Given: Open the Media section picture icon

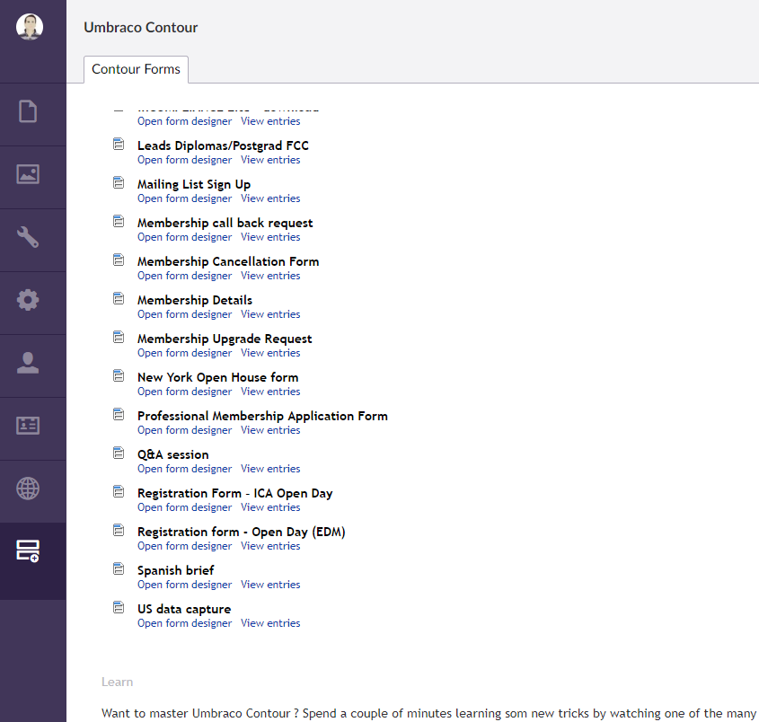Looking at the screenshot, I should coord(28,174).
